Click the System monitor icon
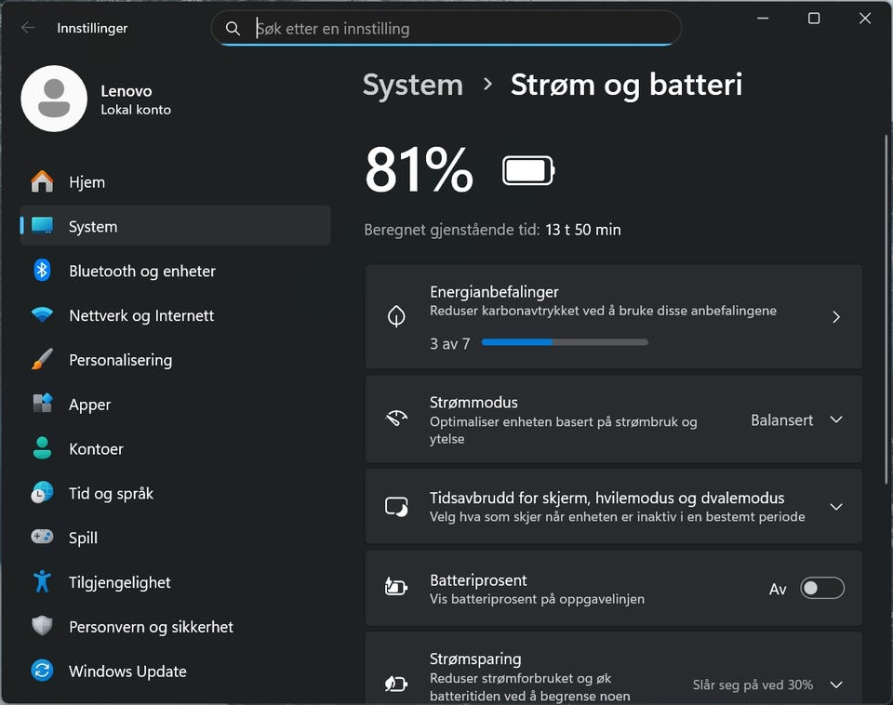The width and height of the screenshot is (893, 705). (x=42, y=226)
